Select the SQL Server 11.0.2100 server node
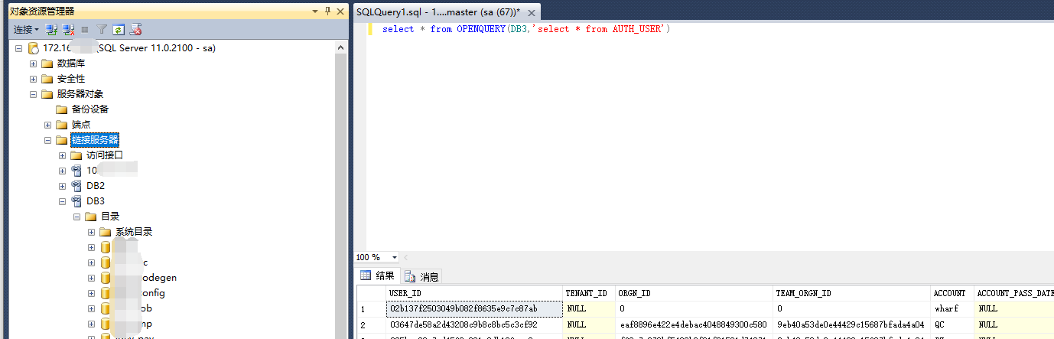This screenshot has width=1054, height=339. [129, 48]
